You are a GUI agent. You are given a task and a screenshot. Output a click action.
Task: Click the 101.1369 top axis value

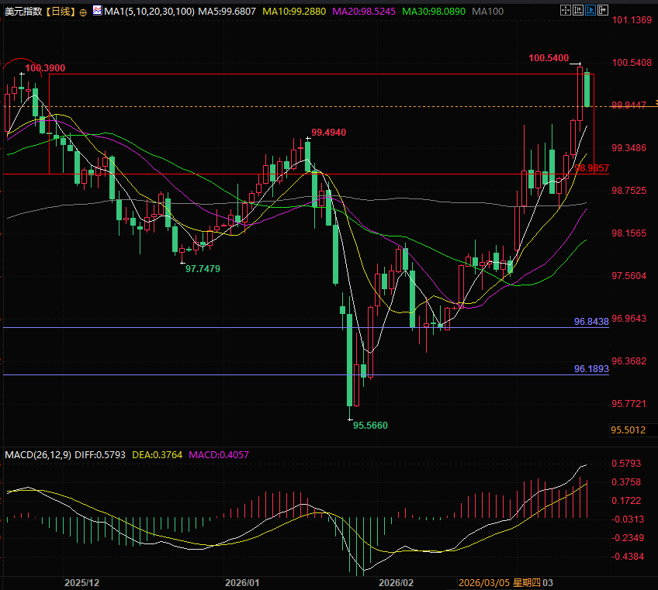(632, 19)
